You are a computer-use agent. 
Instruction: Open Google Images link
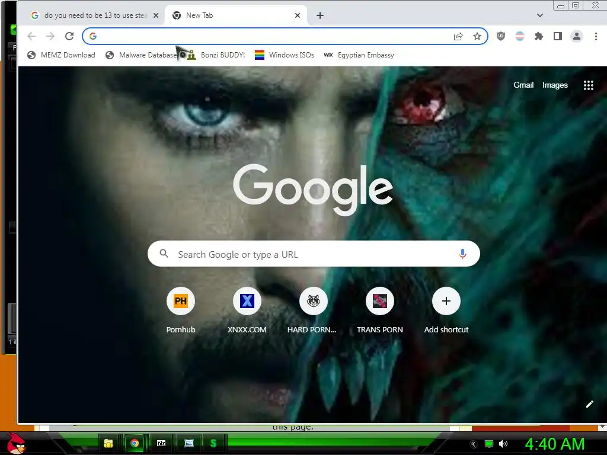(555, 85)
